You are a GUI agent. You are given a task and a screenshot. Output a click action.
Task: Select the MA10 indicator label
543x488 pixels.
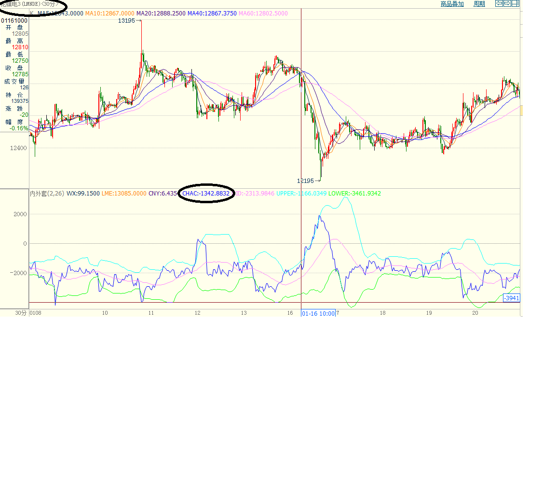109,14
